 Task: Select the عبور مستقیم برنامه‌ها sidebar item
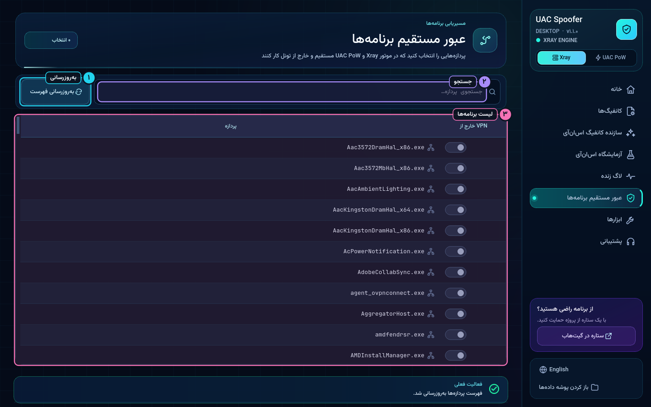(586, 198)
